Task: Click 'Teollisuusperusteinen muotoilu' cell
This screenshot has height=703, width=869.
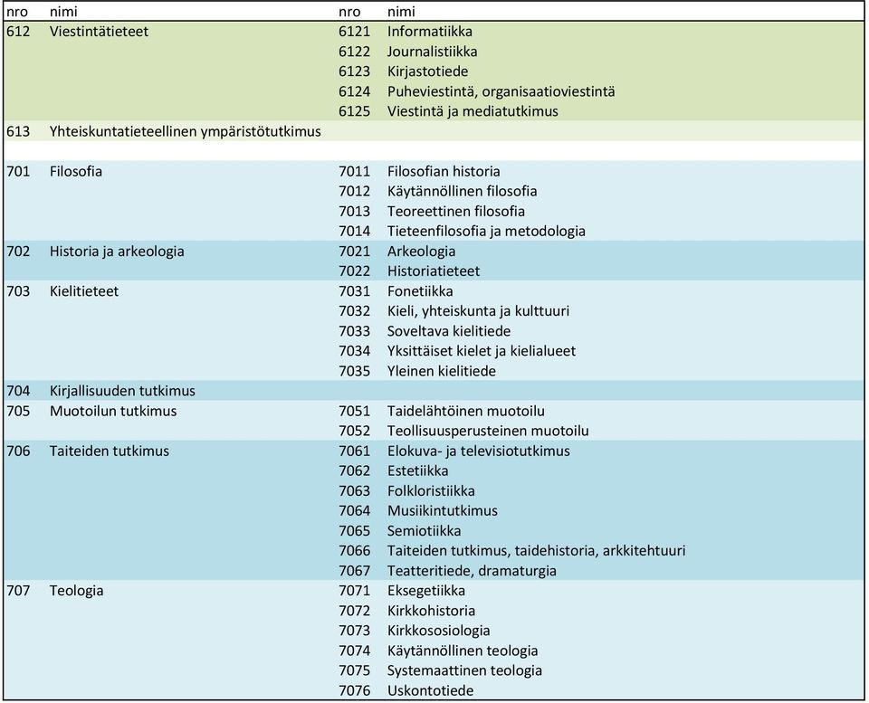Action: pos(488,431)
